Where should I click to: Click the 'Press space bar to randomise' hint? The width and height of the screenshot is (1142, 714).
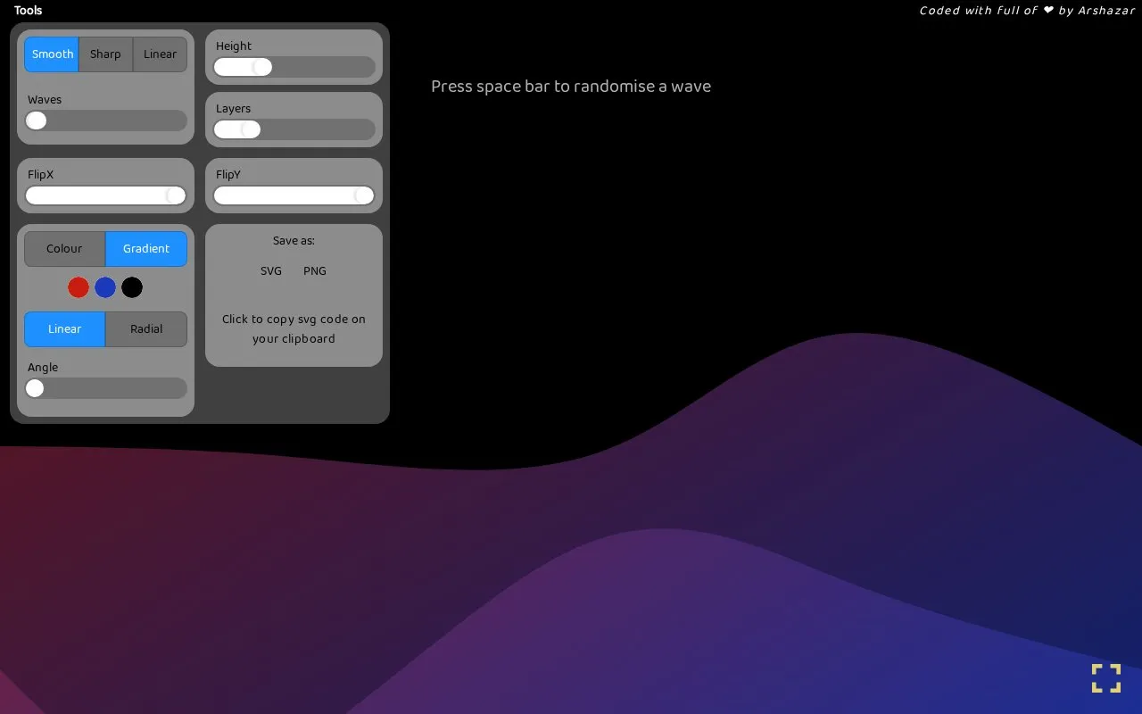pos(571,87)
